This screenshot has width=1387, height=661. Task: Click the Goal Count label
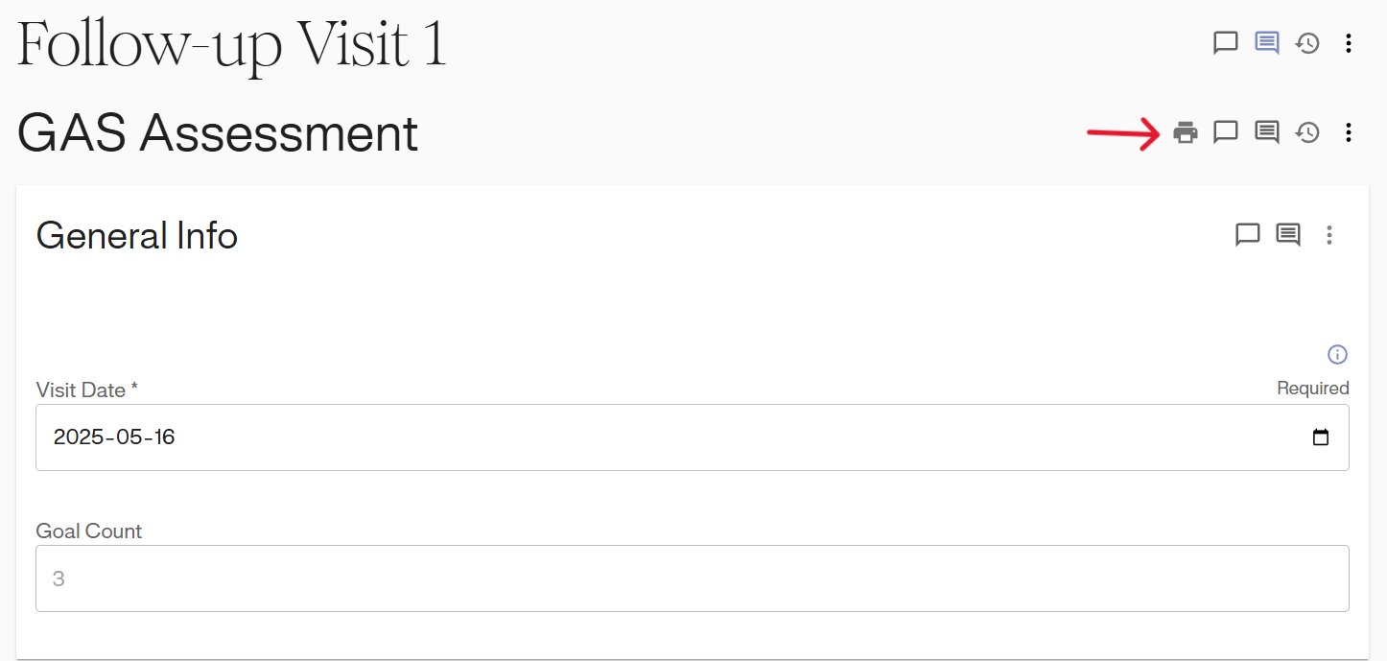(89, 531)
